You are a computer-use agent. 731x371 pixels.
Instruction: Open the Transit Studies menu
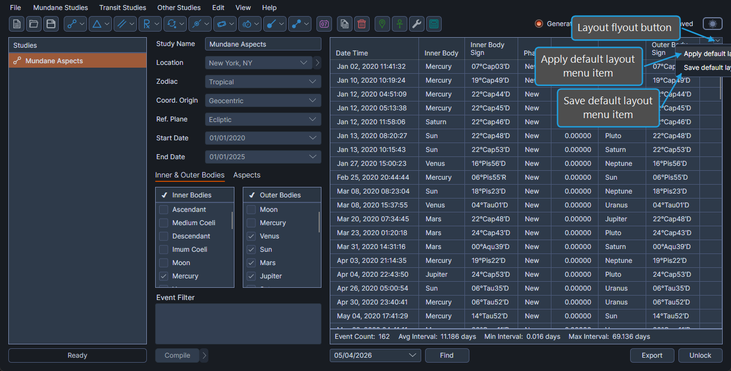tap(123, 8)
